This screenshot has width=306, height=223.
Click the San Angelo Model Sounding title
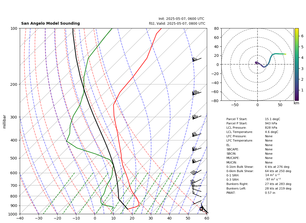pos(51,23)
